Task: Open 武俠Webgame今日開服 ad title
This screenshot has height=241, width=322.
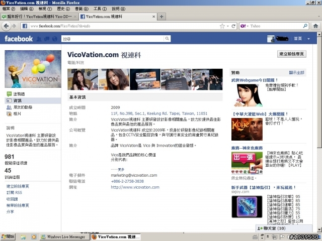Action: pyautogui.click(x=255, y=80)
